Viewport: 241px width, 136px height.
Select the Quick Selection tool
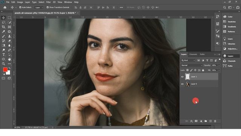point(9,22)
